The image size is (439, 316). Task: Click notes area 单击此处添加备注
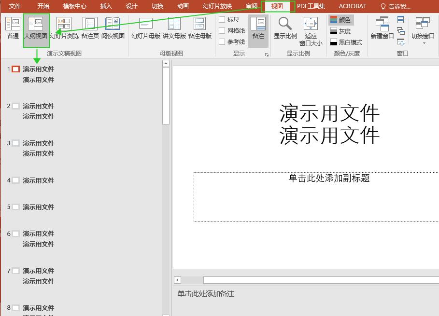click(206, 294)
